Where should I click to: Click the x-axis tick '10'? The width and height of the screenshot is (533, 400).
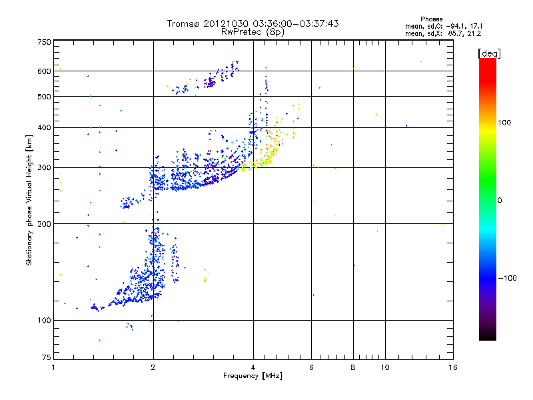(x=385, y=367)
